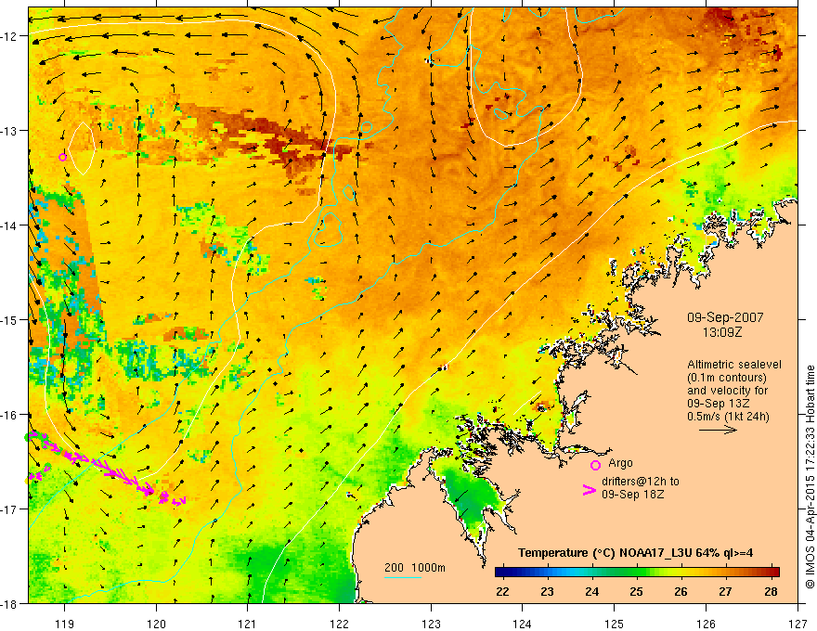This screenshot has width=817, height=631.
Task: Click the '09-Sep 18Z' legend text
Action: (x=632, y=494)
